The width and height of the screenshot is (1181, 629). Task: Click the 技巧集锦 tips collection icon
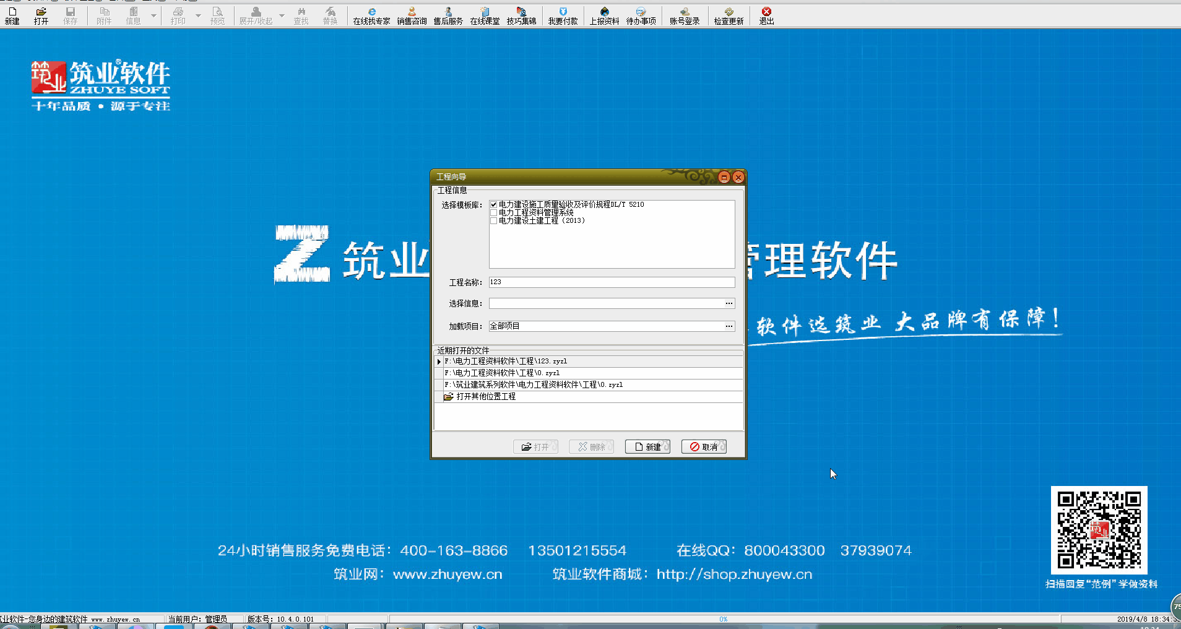[x=521, y=15]
